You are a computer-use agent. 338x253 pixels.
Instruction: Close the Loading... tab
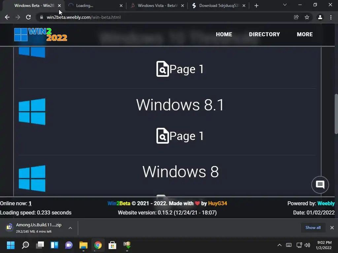coord(121,6)
